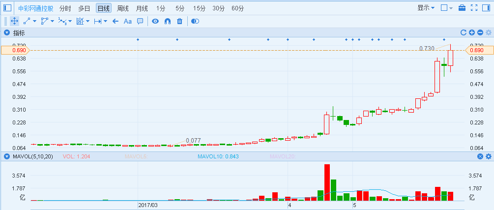This screenshot has width=494, height=210.
Task: Enter fullscreen chart mode
Action: pyautogui.click(x=474, y=8)
